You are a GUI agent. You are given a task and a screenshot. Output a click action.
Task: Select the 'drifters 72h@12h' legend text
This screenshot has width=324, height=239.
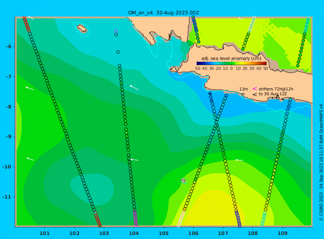(x=276, y=89)
